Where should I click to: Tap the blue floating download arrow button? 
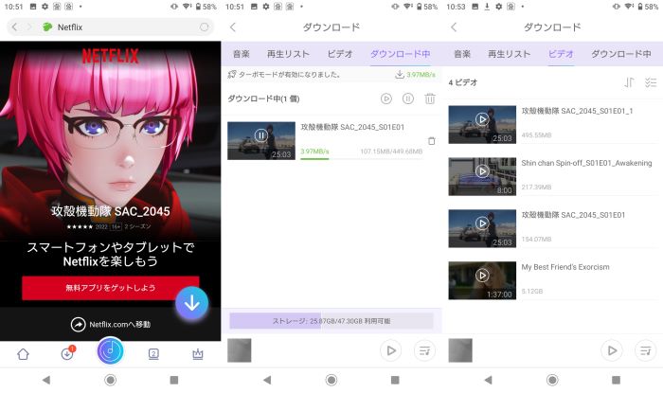coord(192,303)
